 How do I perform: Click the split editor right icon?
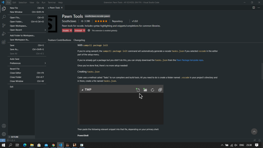(254, 8)
